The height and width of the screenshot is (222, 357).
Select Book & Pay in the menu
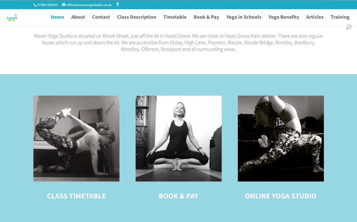206,17
